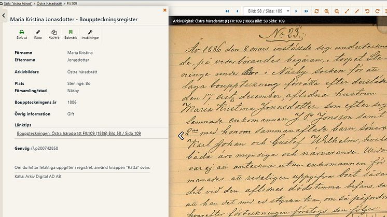
Task: Open the Bouppteckningen Östra häradsrätt FII:109 link
Action: [79, 133]
